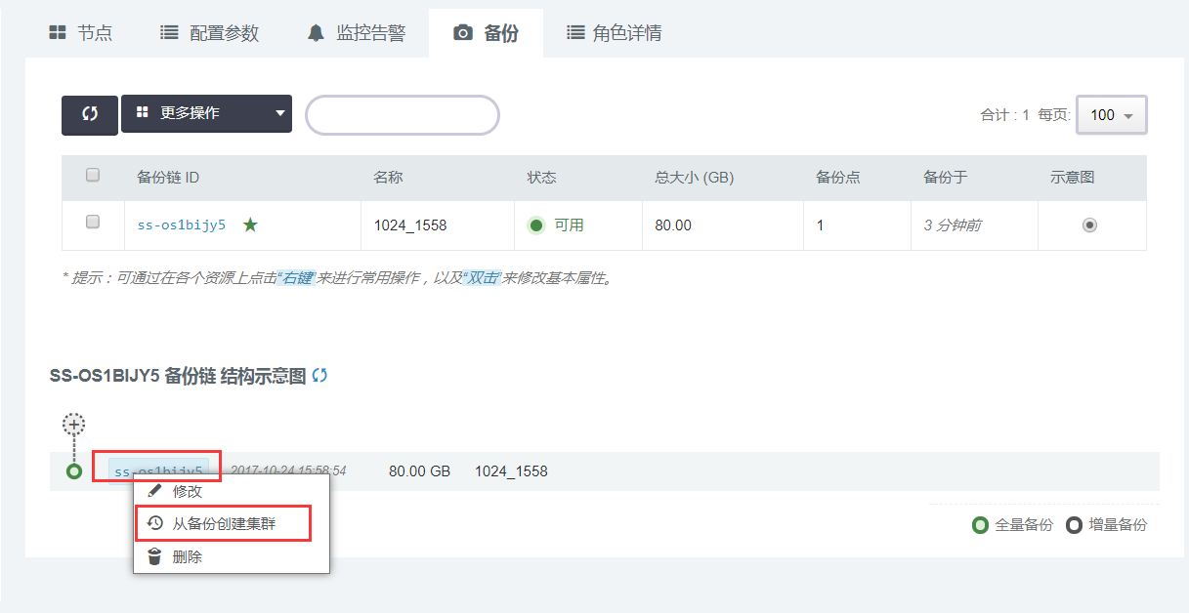Open the 更多操作 dropdown
The width and height of the screenshot is (1189, 613).
[206, 113]
